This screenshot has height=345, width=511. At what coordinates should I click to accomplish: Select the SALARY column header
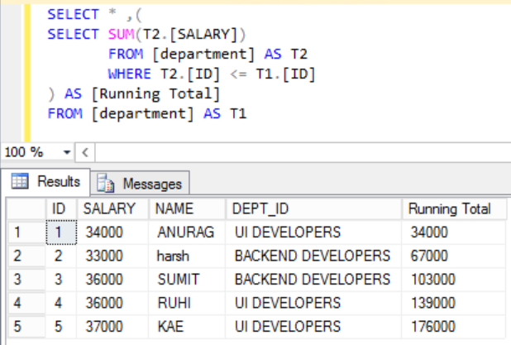click(x=112, y=208)
